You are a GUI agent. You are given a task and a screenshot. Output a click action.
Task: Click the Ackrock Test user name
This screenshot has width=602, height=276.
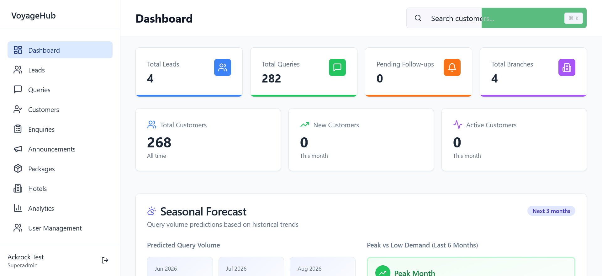(x=25, y=257)
